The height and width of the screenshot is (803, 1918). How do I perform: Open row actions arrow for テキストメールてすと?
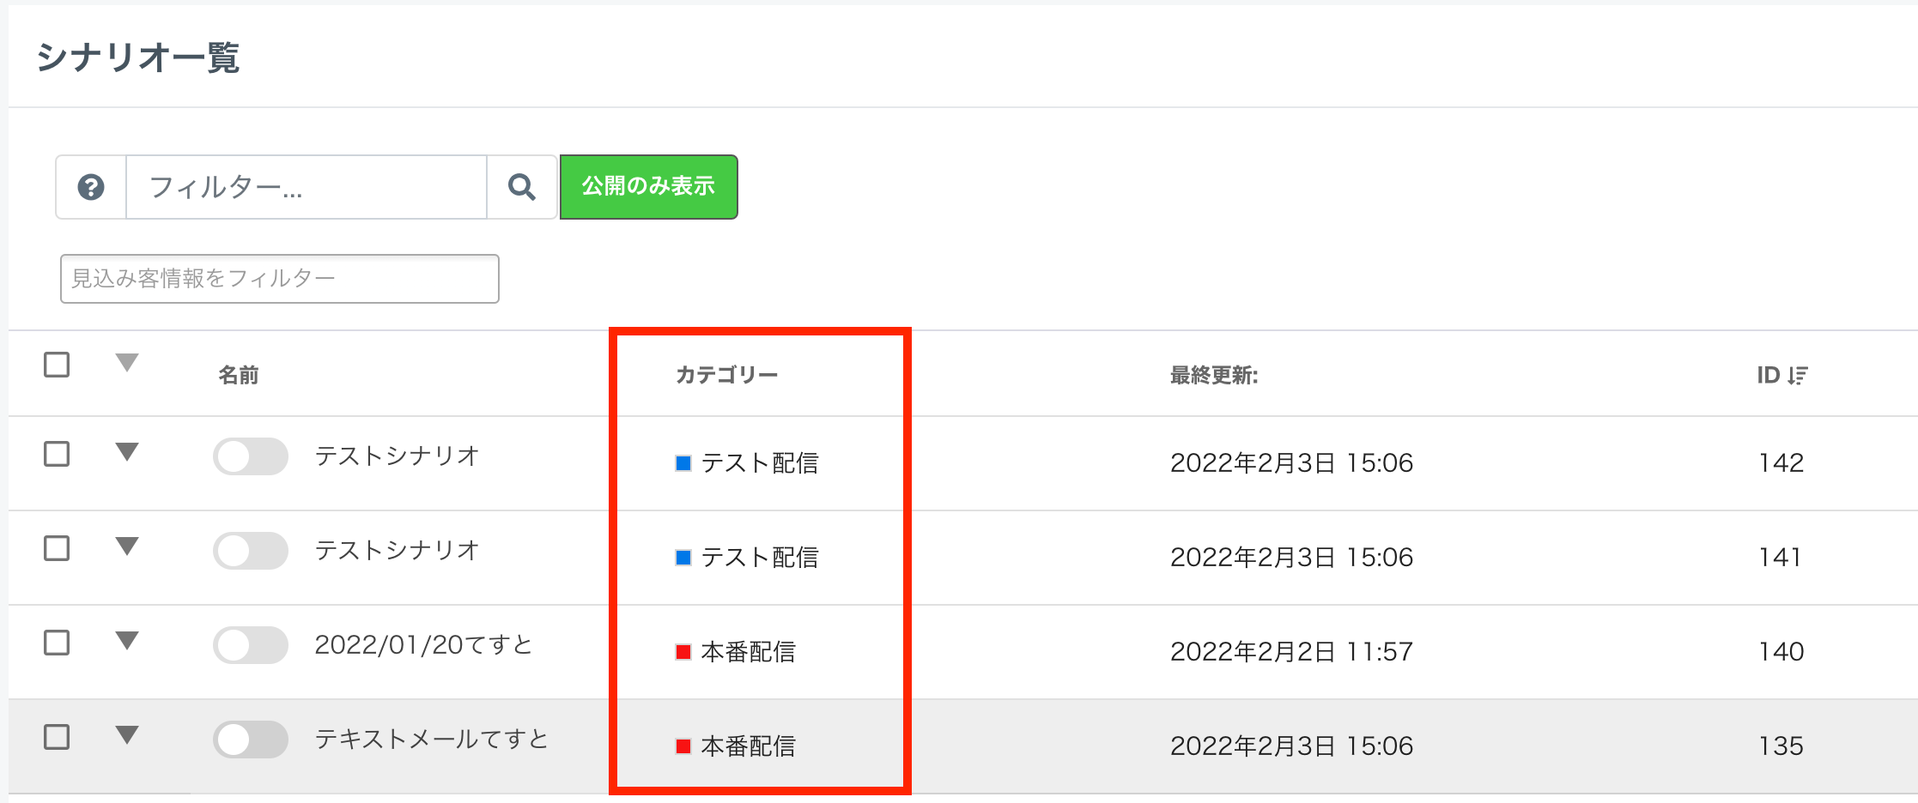(x=127, y=735)
